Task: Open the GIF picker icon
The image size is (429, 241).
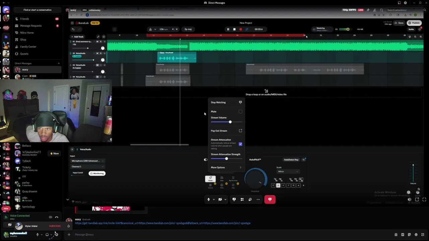Action: coord(403,235)
